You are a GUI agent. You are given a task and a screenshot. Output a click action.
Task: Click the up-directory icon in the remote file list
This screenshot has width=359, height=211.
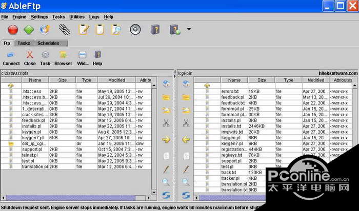[x=207, y=86]
